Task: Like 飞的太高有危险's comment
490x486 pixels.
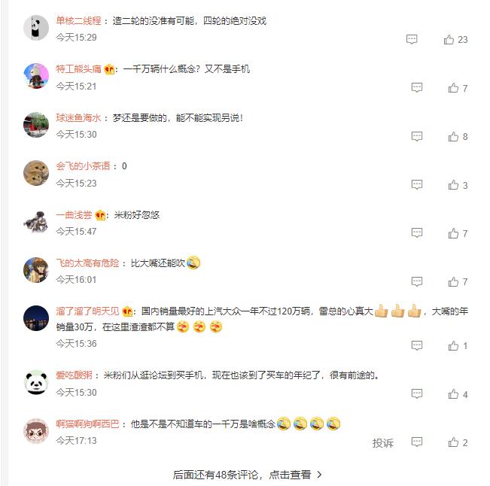Action: tap(458, 281)
